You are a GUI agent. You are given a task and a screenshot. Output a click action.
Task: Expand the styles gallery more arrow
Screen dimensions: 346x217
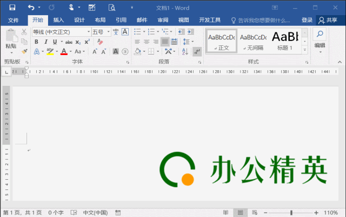tap(305, 50)
